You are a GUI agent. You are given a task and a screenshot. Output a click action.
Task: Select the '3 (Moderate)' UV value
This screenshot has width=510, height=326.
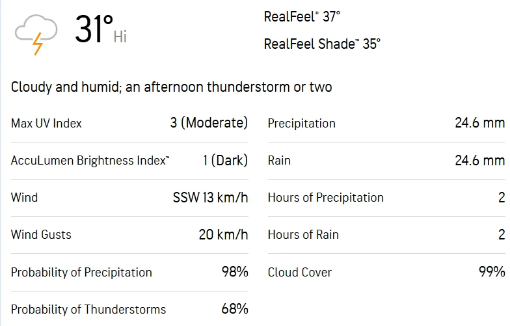[x=209, y=123]
